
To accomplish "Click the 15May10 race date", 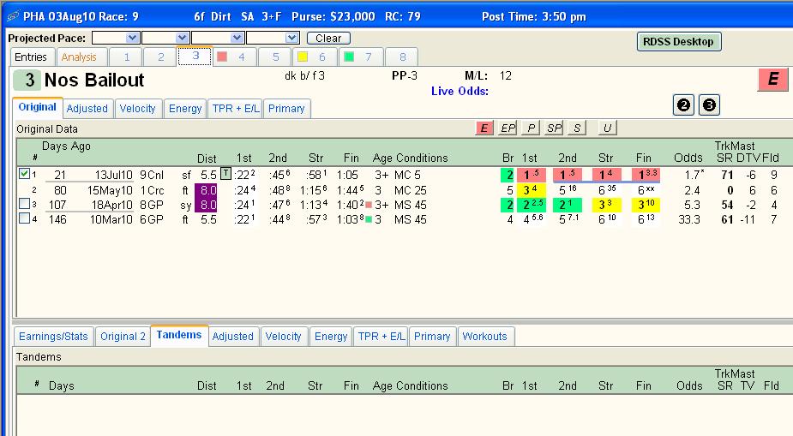I will click(110, 190).
